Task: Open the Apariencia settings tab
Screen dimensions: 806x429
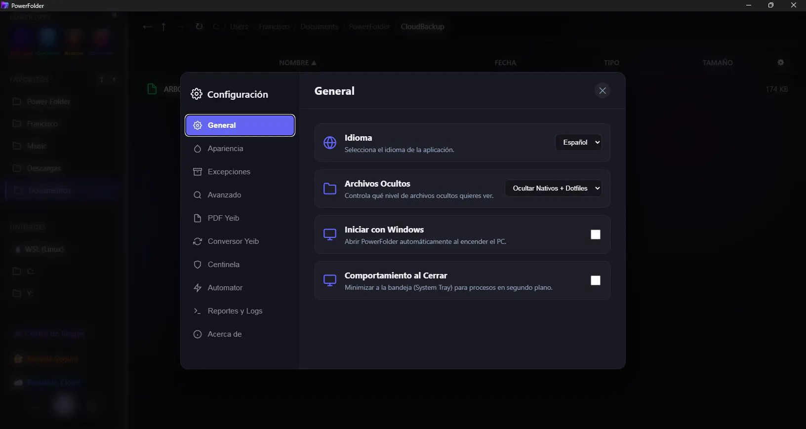Action: (x=240, y=149)
